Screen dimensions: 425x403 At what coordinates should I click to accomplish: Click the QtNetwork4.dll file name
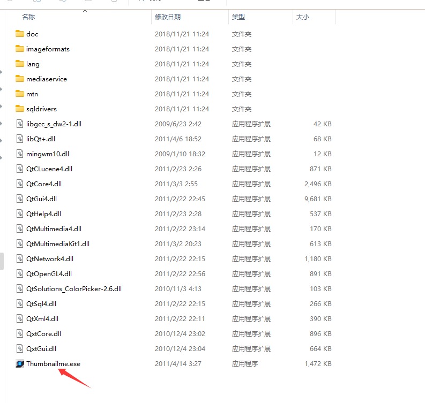click(50, 258)
